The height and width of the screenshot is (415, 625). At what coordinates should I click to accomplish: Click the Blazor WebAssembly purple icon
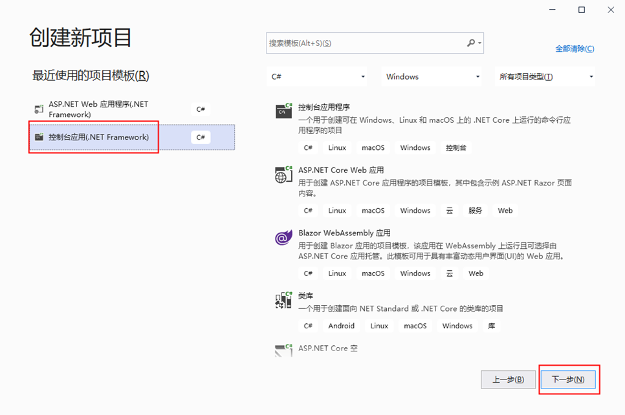point(283,237)
